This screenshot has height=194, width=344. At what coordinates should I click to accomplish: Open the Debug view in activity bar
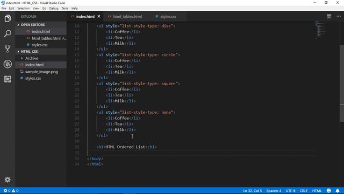8,64
